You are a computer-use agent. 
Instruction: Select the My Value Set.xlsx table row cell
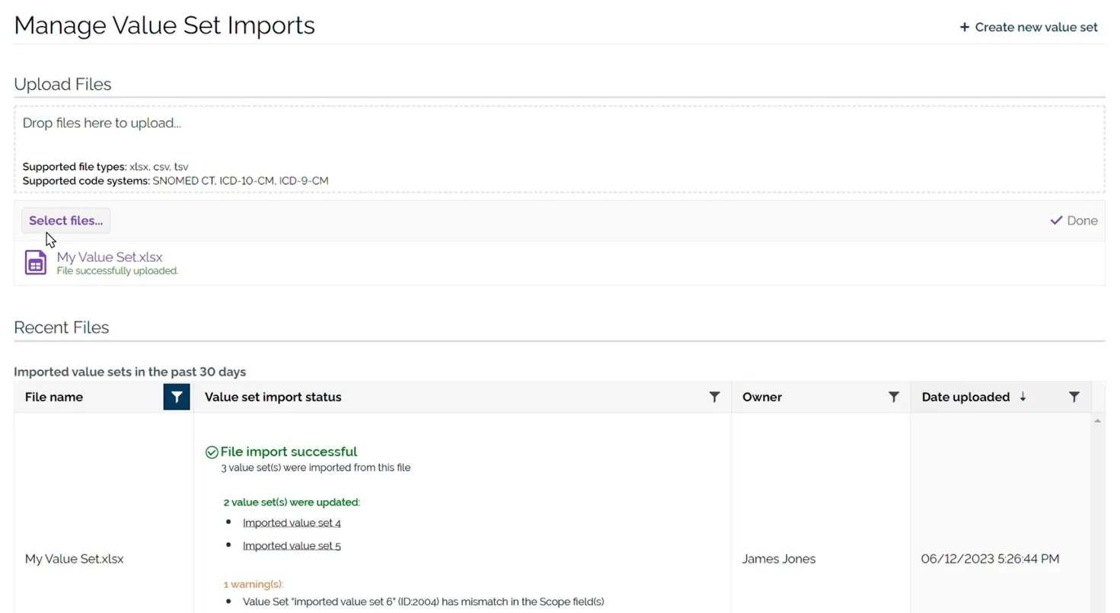pyautogui.click(x=75, y=559)
